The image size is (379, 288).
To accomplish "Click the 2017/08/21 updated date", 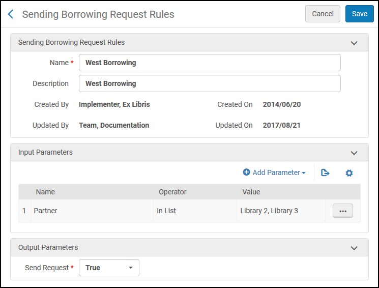I will click(282, 125).
